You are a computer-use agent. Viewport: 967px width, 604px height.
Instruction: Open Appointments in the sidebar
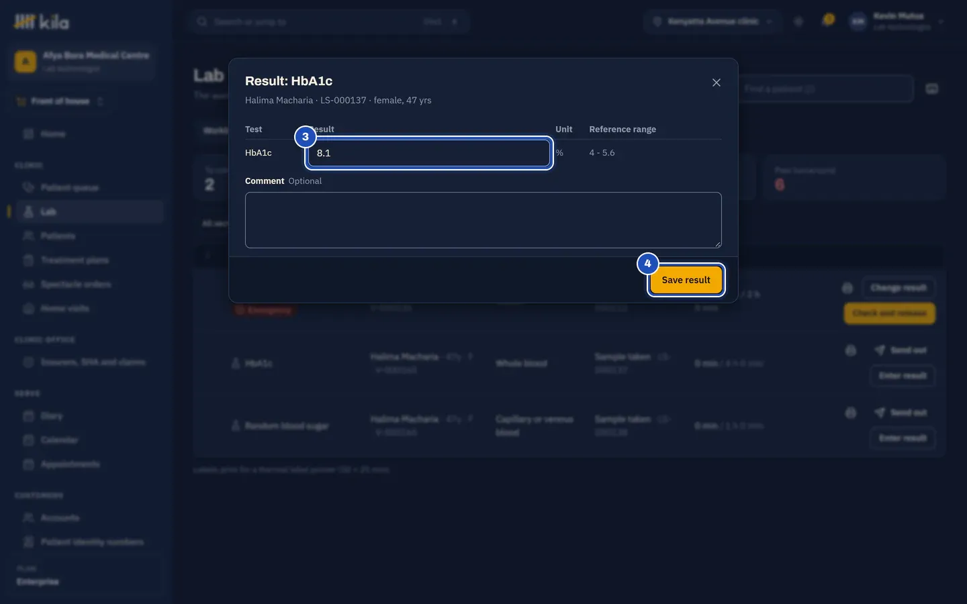click(89, 464)
